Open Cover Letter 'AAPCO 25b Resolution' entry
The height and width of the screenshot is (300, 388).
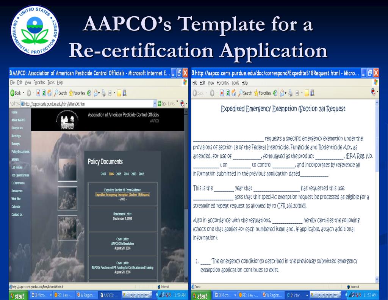point(122,243)
